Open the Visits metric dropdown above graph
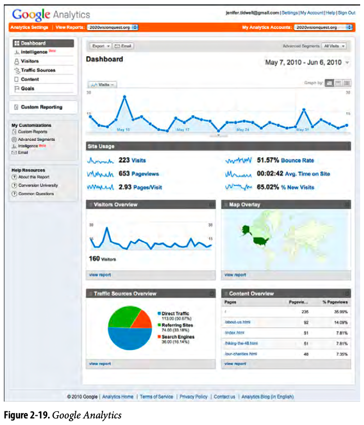 coord(103,85)
